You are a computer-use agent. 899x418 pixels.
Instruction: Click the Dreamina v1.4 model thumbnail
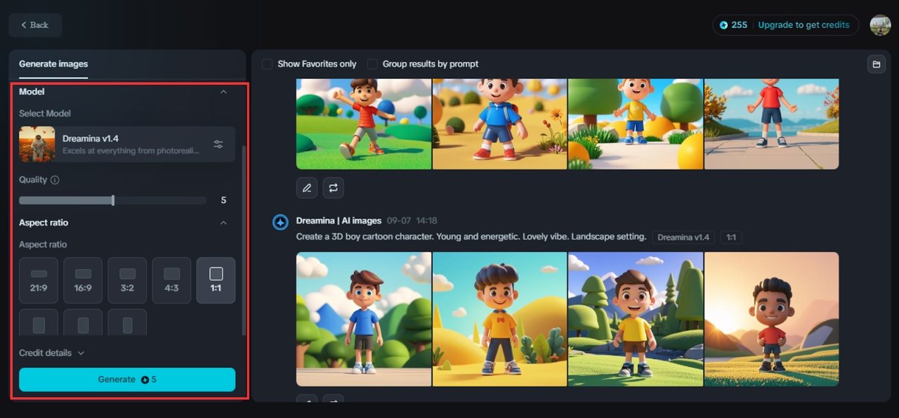pyautogui.click(x=37, y=144)
